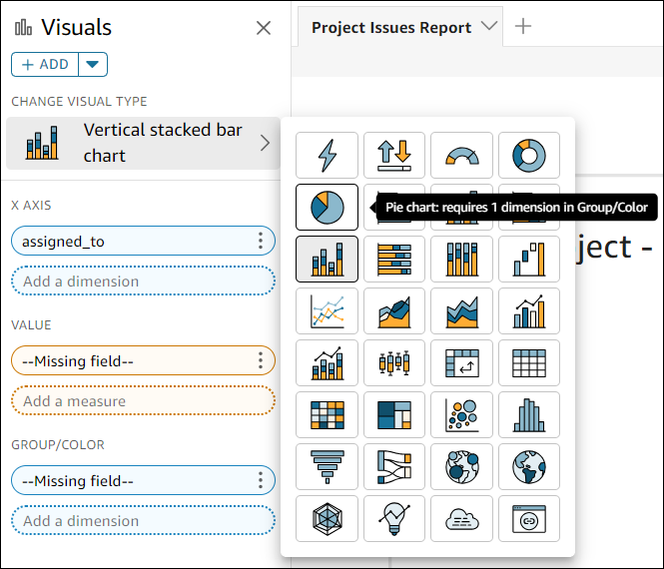664x569 pixels.
Task: Pick the Box plot icon
Action: click(394, 363)
